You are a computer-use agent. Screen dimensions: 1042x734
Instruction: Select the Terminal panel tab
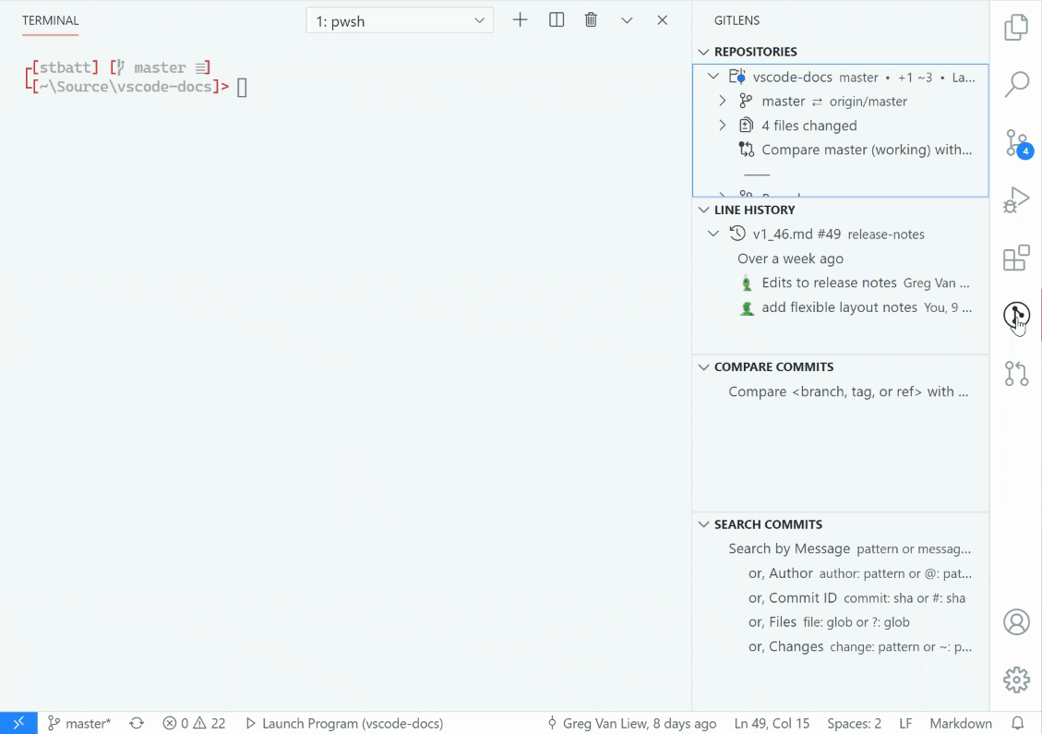[51, 20]
